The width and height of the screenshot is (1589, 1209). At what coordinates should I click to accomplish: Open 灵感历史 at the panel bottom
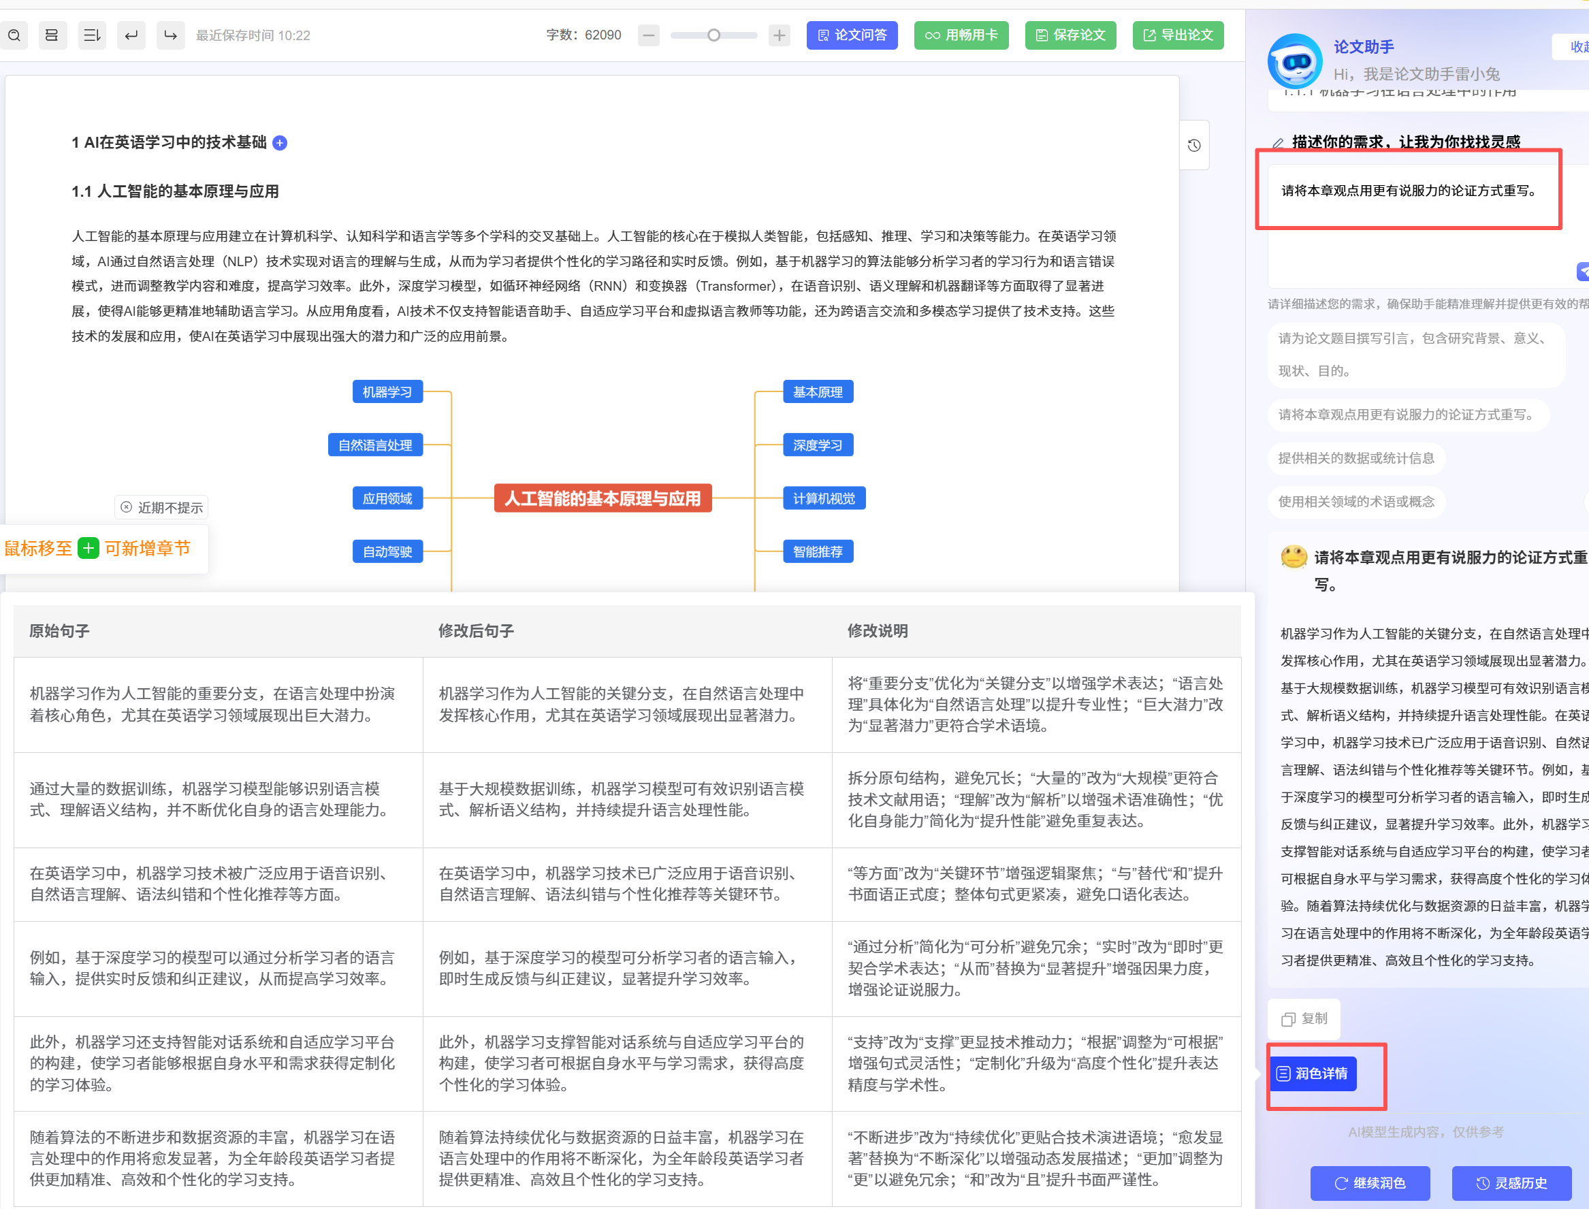click(1511, 1183)
